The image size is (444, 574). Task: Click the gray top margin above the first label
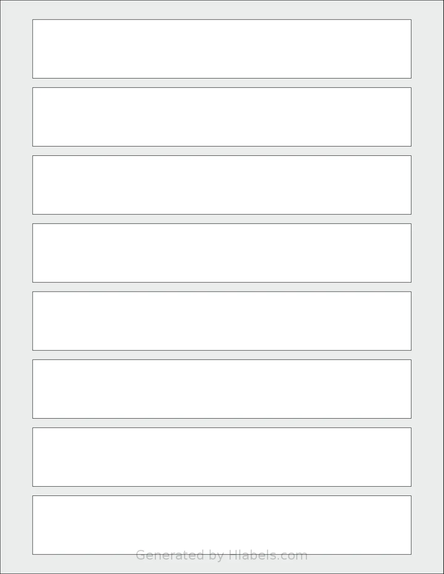(x=222, y=10)
